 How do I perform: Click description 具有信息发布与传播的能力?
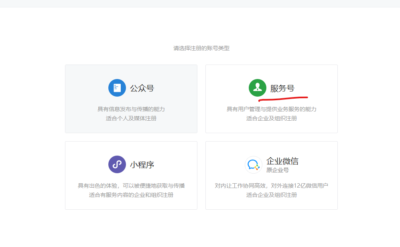tap(131, 109)
